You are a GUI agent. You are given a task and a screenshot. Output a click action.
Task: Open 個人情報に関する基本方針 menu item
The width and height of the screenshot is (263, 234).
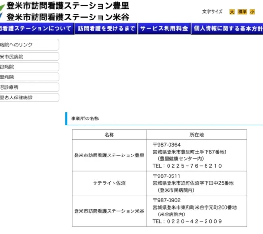click(x=227, y=29)
